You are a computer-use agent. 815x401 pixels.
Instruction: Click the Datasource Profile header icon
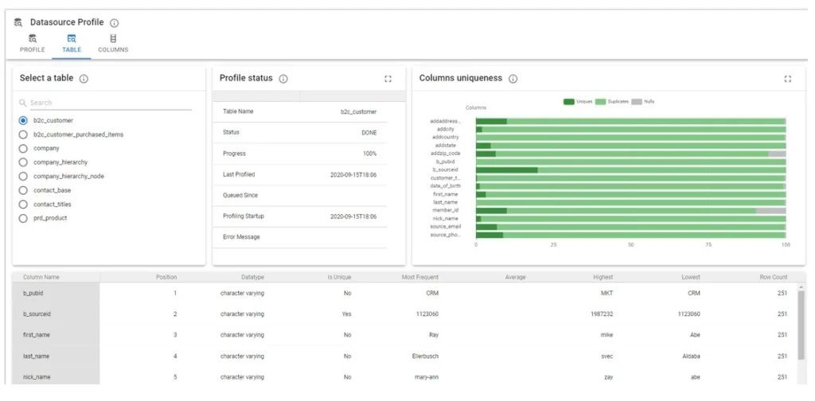point(18,22)
